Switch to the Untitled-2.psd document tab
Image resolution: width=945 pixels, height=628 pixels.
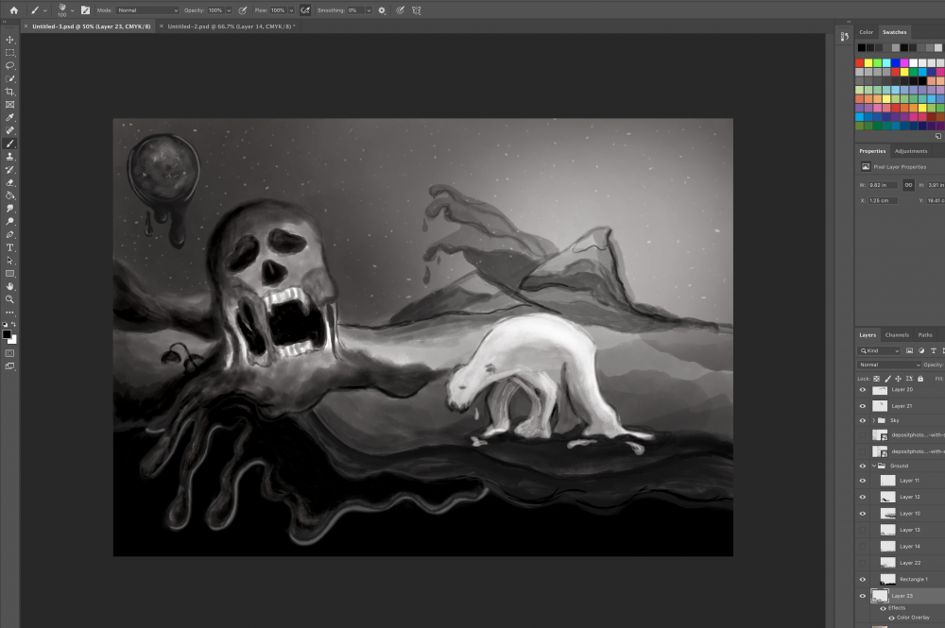coord(230,26)
